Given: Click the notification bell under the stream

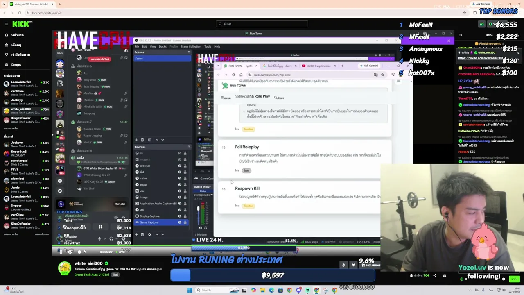Looking at the screenshot, I should 343,265.
